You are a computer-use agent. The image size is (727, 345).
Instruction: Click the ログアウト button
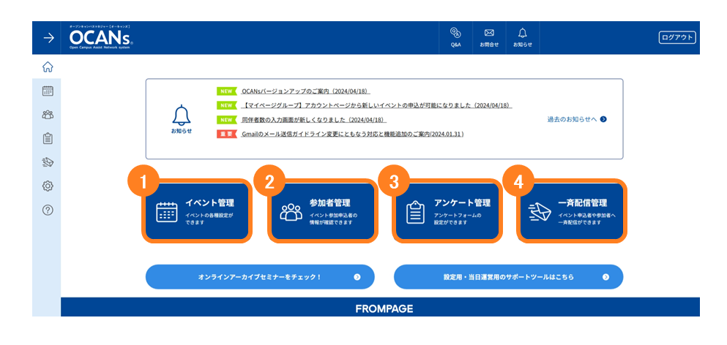click(x=677, y=38)
